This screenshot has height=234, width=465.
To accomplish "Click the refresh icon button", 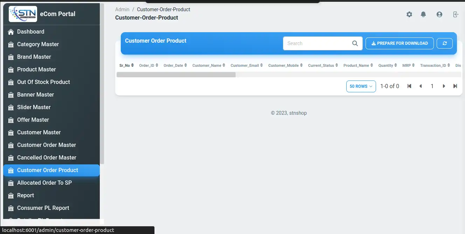I will coord(445,43).
